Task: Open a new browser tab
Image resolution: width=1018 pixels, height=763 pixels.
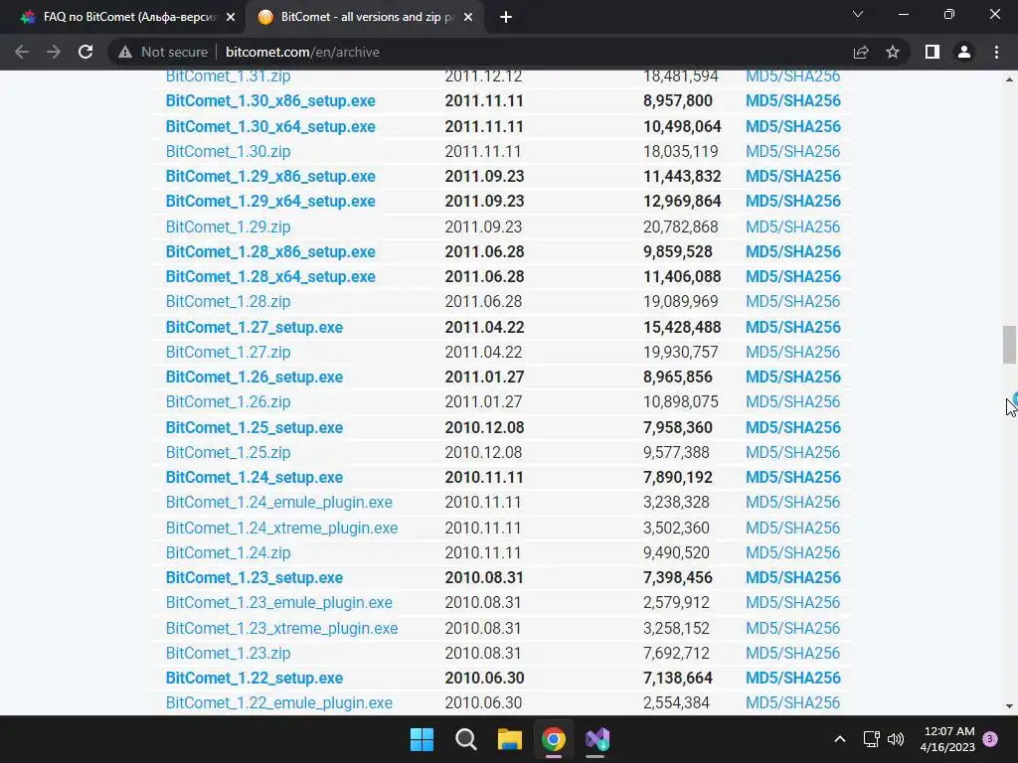Action: click(x=506, y=17)
